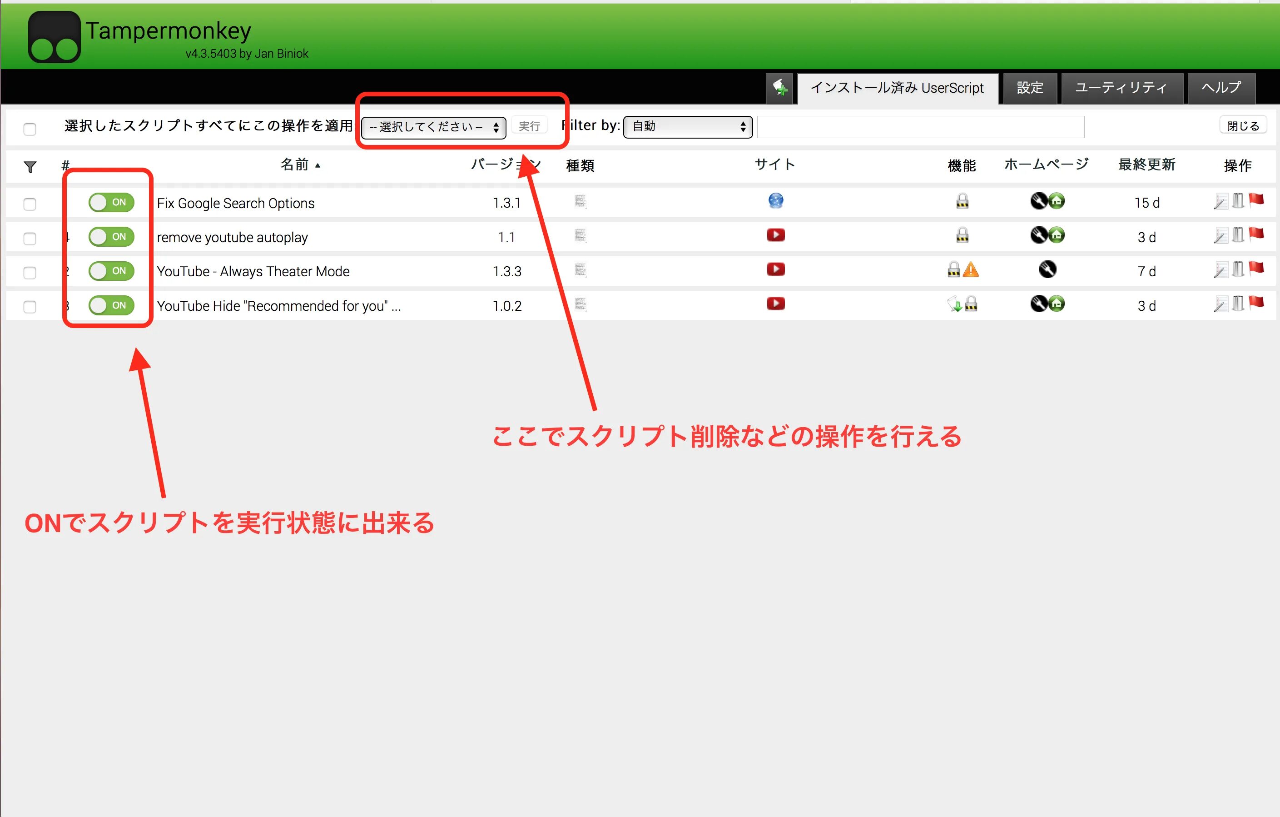The image size is (1280, 817).
Task: Click globe site icon for Fix Google Search Options
Action: (x=775, y=201)
